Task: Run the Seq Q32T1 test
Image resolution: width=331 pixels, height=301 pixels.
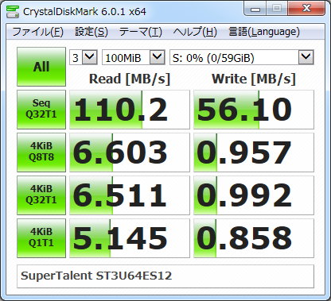Action: click(x=41, y=110)
